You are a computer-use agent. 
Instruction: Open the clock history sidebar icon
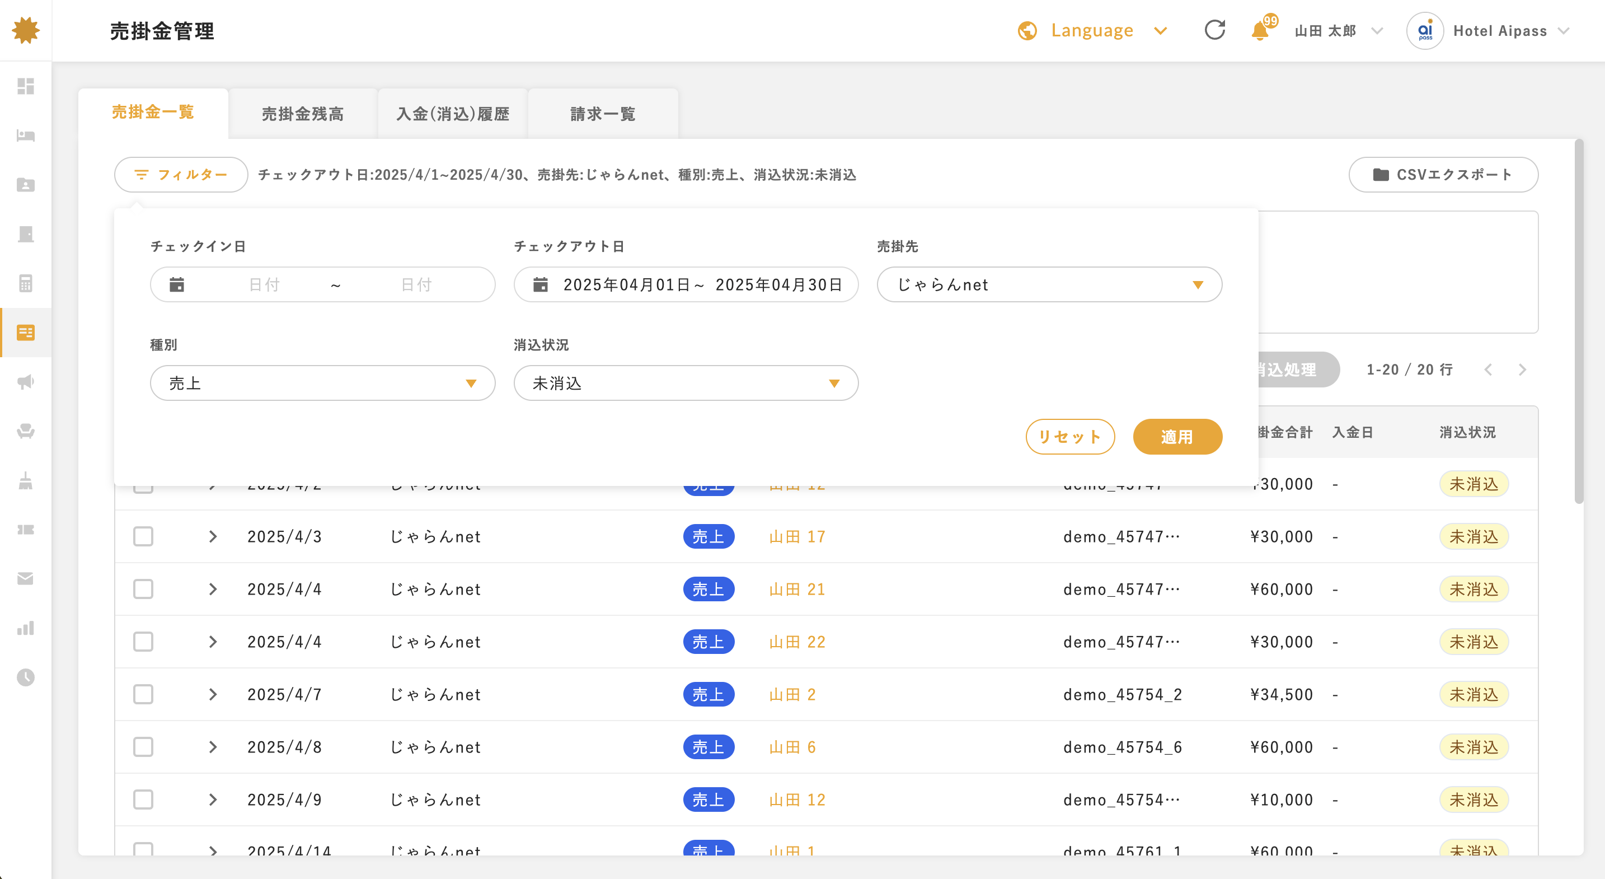(x=26, y=677)
